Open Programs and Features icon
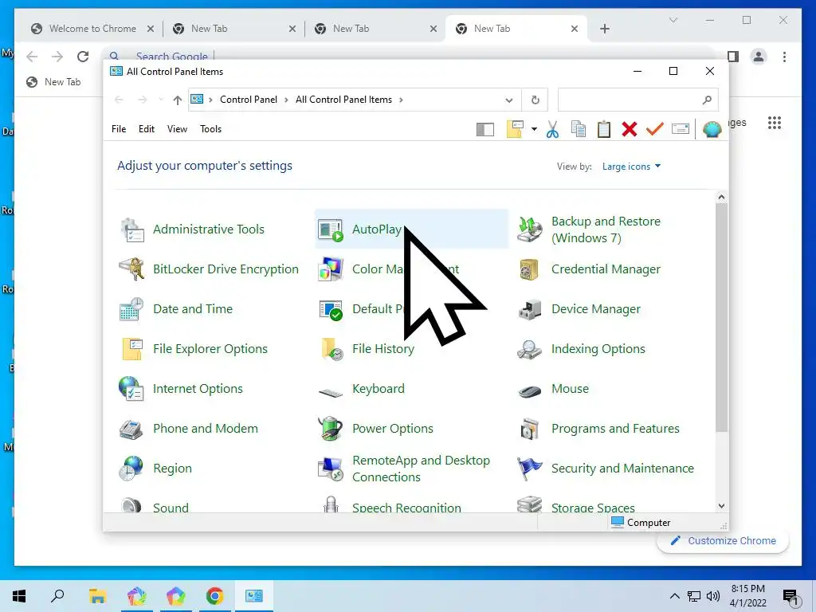 [530, 429]
